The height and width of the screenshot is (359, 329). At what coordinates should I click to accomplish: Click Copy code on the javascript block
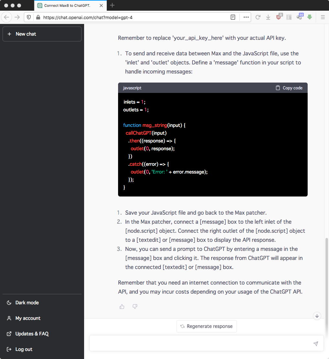point(289,88)
